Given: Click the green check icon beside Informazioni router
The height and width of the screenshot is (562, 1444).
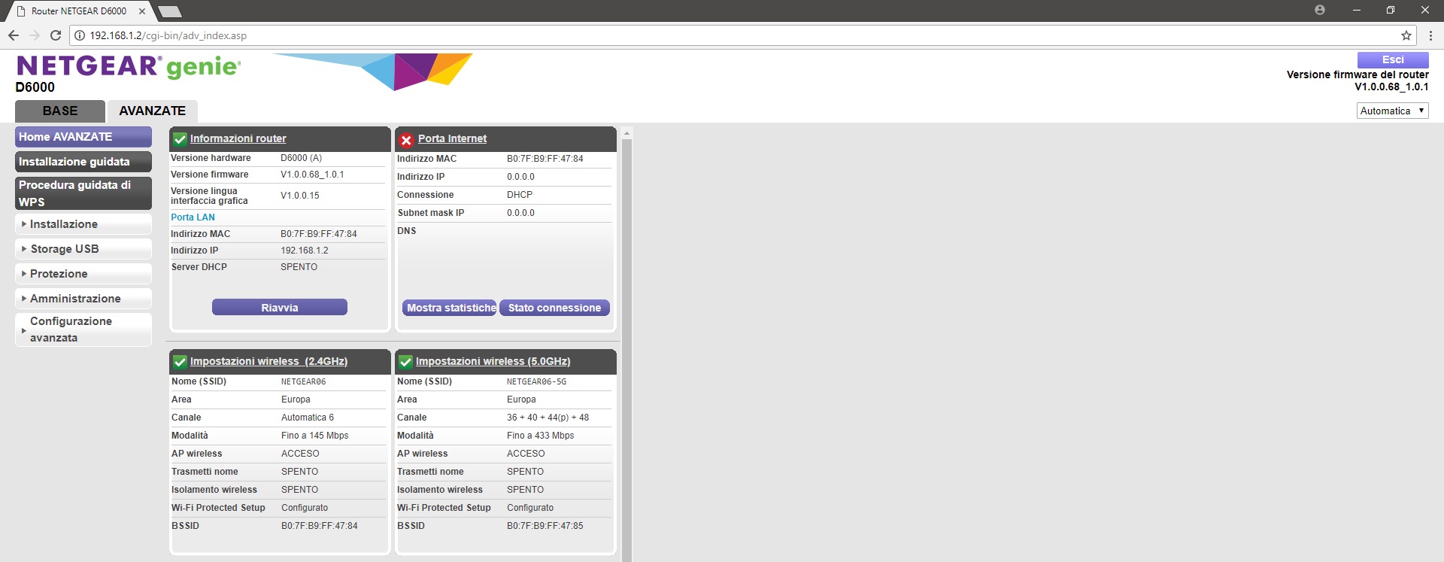Looking at the screenshot, I should [x=180, y=139].
